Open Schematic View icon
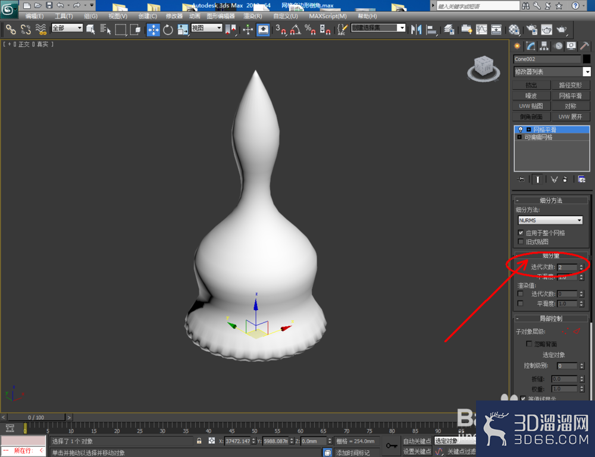 point(496,30)
